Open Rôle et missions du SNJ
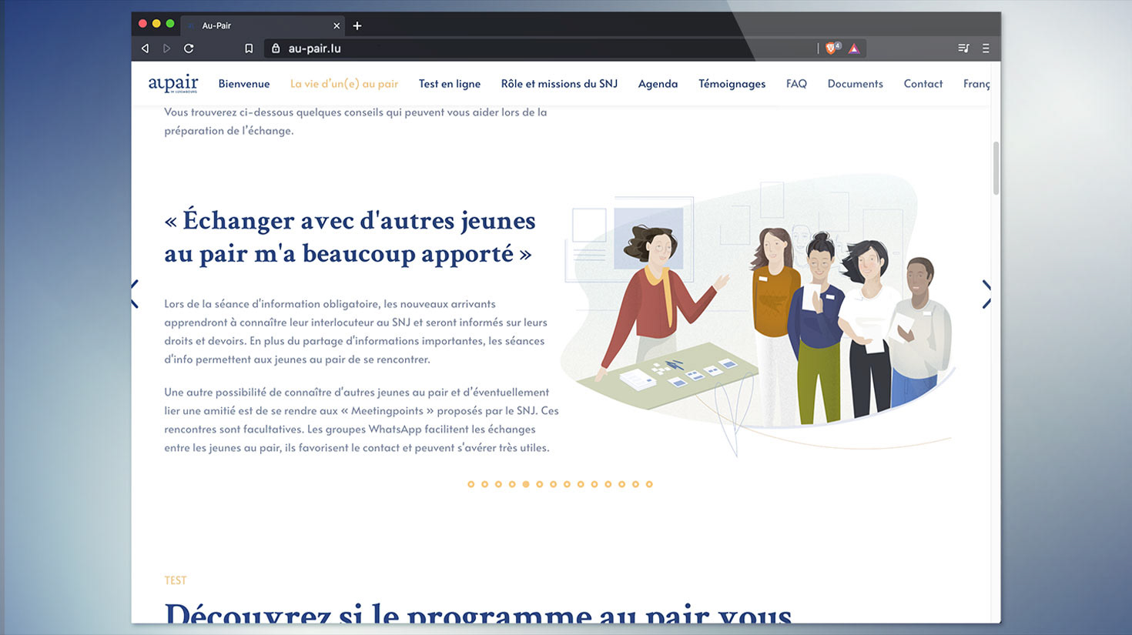 pyautogui.click(x=559, y=84)
